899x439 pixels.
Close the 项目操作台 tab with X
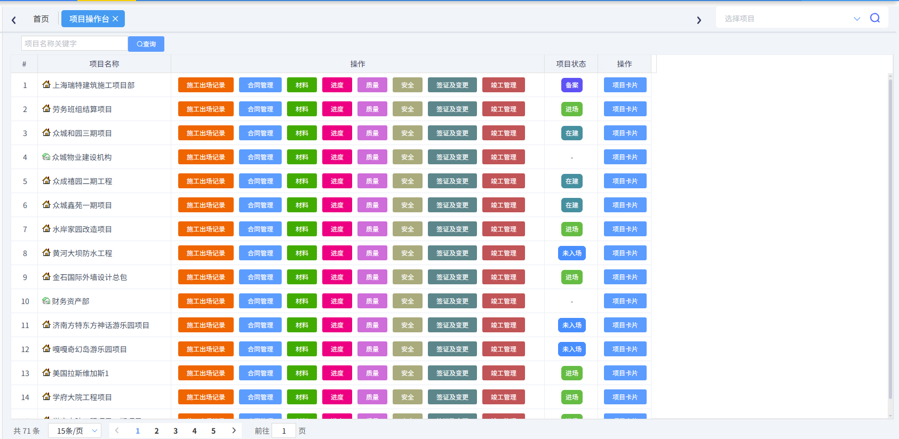pyautogui.click(x=115, y=19)
